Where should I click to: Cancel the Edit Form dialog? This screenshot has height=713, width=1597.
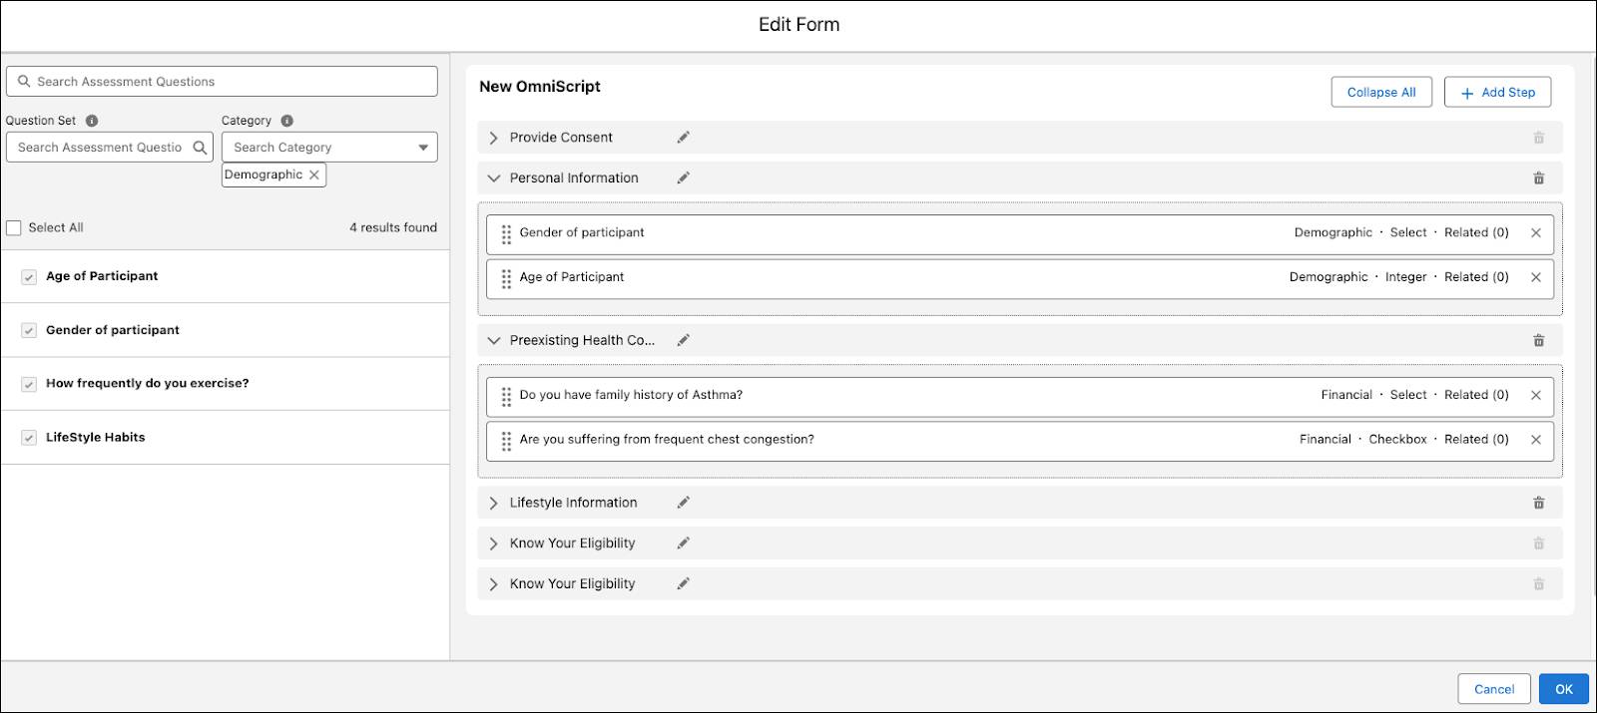1494,689
